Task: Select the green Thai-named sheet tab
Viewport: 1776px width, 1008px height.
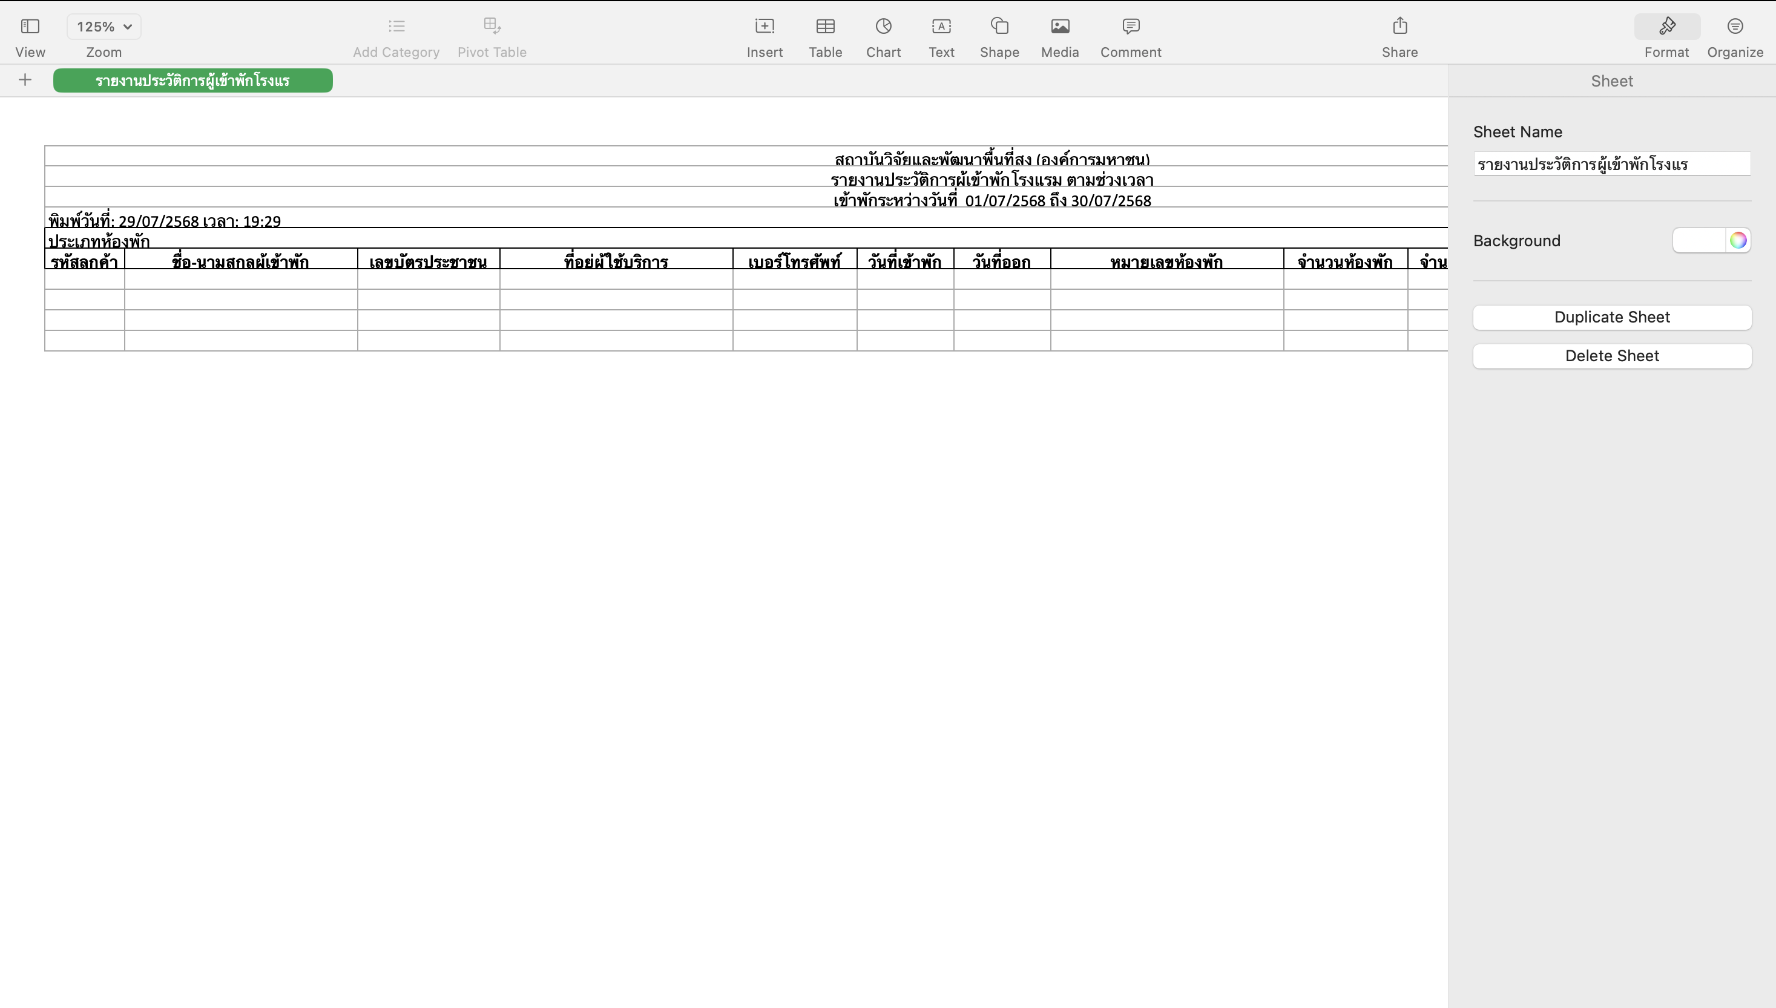Action: click(192, 80)
